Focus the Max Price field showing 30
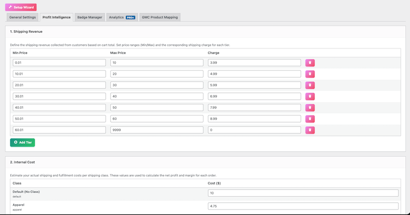The height and width of the screenshot is (215, 410). click(x=157, y=85)
